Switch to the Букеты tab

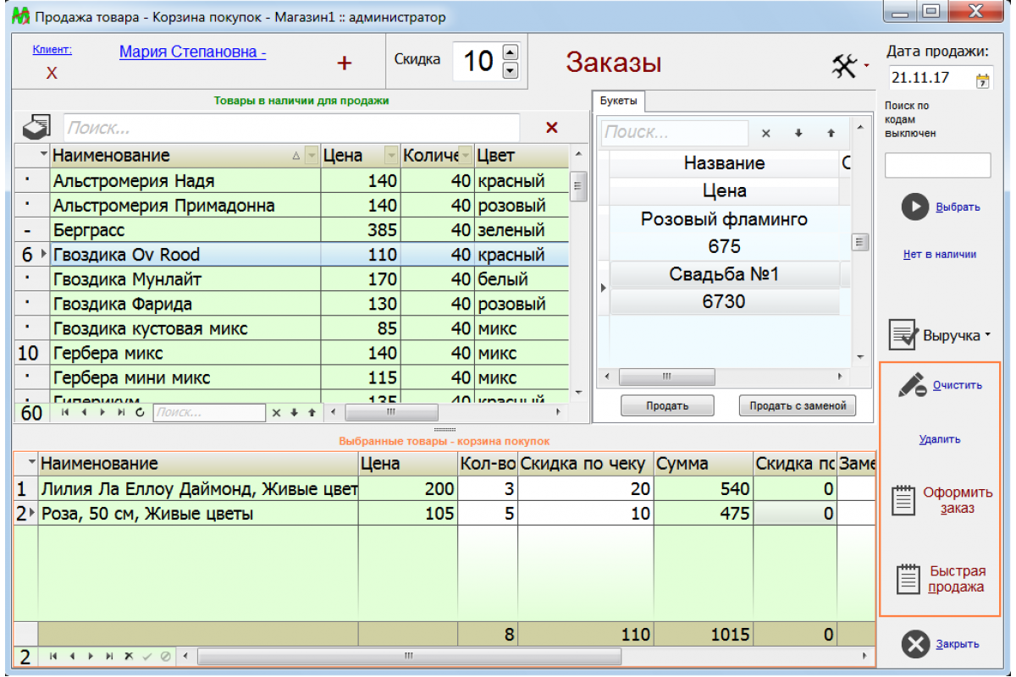tap(619, 101)
